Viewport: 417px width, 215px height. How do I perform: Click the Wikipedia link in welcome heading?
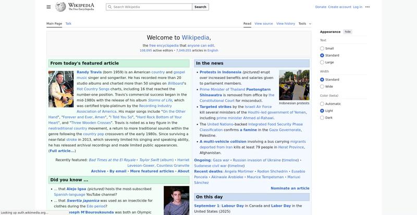pyautogui.click(x=195, y=37)
